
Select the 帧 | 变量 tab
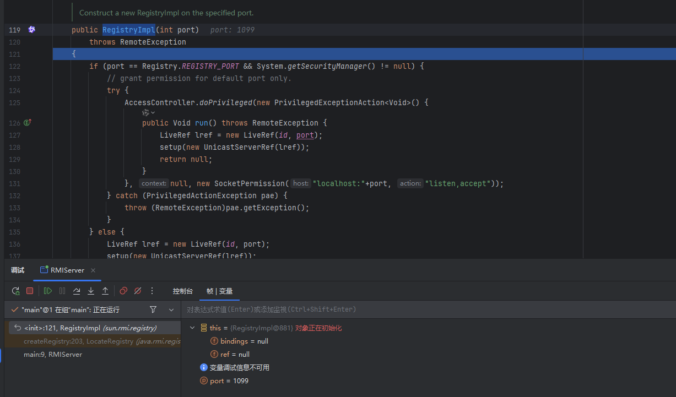click(219, 291)
